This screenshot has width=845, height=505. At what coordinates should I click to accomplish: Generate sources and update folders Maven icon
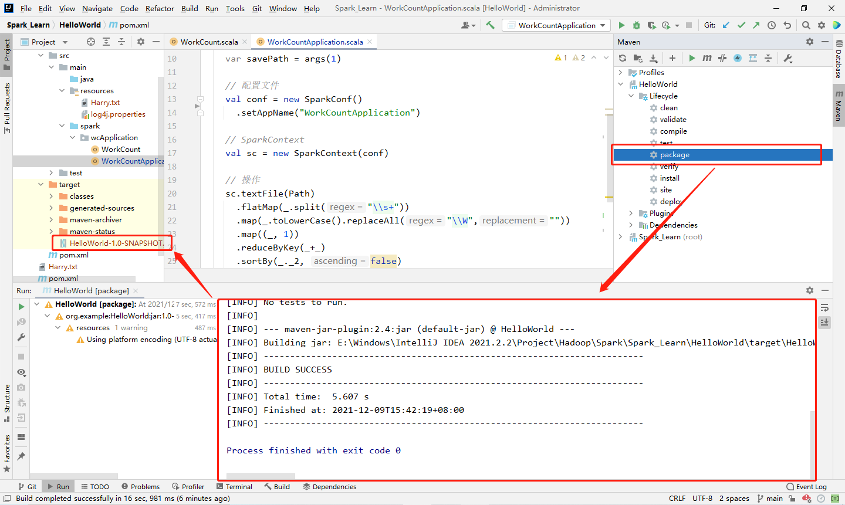[638, 58]
